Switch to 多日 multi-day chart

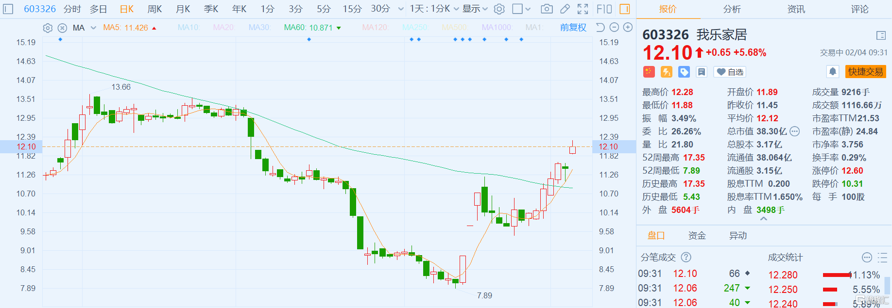tap(99, 9)
